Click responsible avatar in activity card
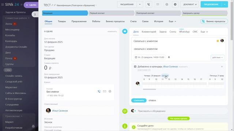The width and height of the screenshot is (234, 131). 222,41
